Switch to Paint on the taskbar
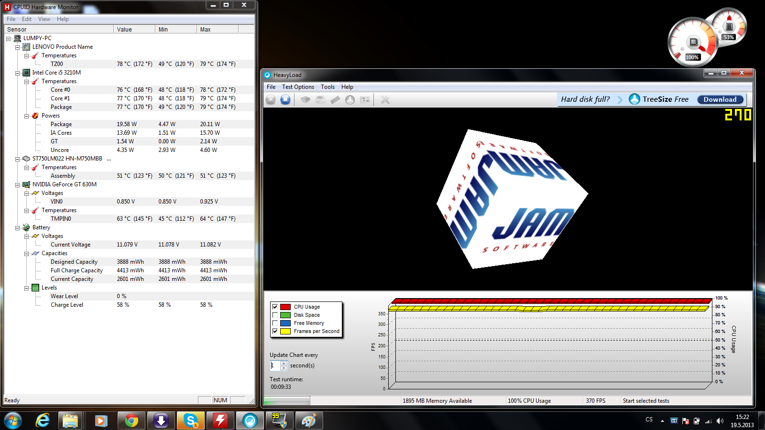 pos(309,420)
